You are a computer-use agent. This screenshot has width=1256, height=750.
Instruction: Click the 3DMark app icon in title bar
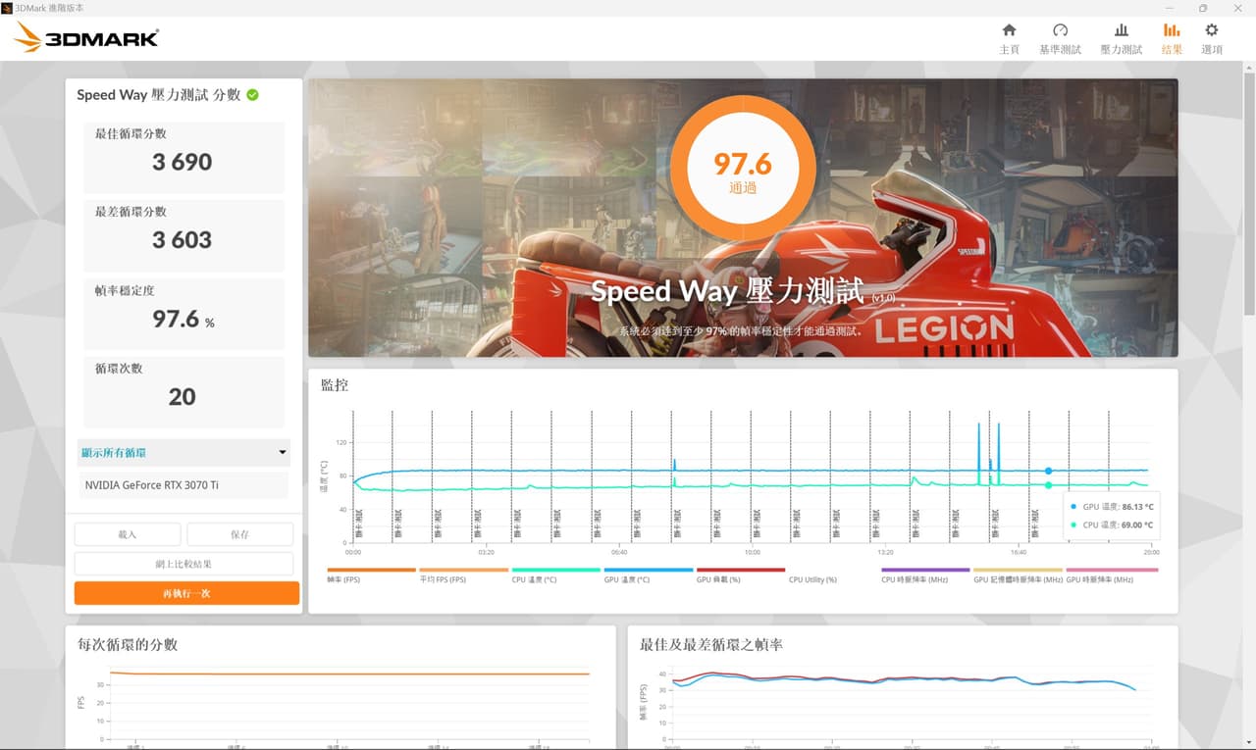pyautogui.click(x=7, y=8)
